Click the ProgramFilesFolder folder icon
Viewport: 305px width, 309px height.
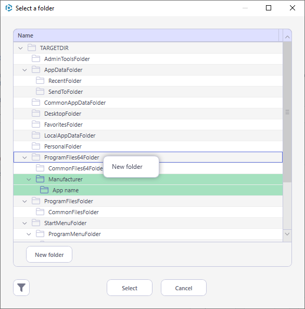click(x=36, y=201)
